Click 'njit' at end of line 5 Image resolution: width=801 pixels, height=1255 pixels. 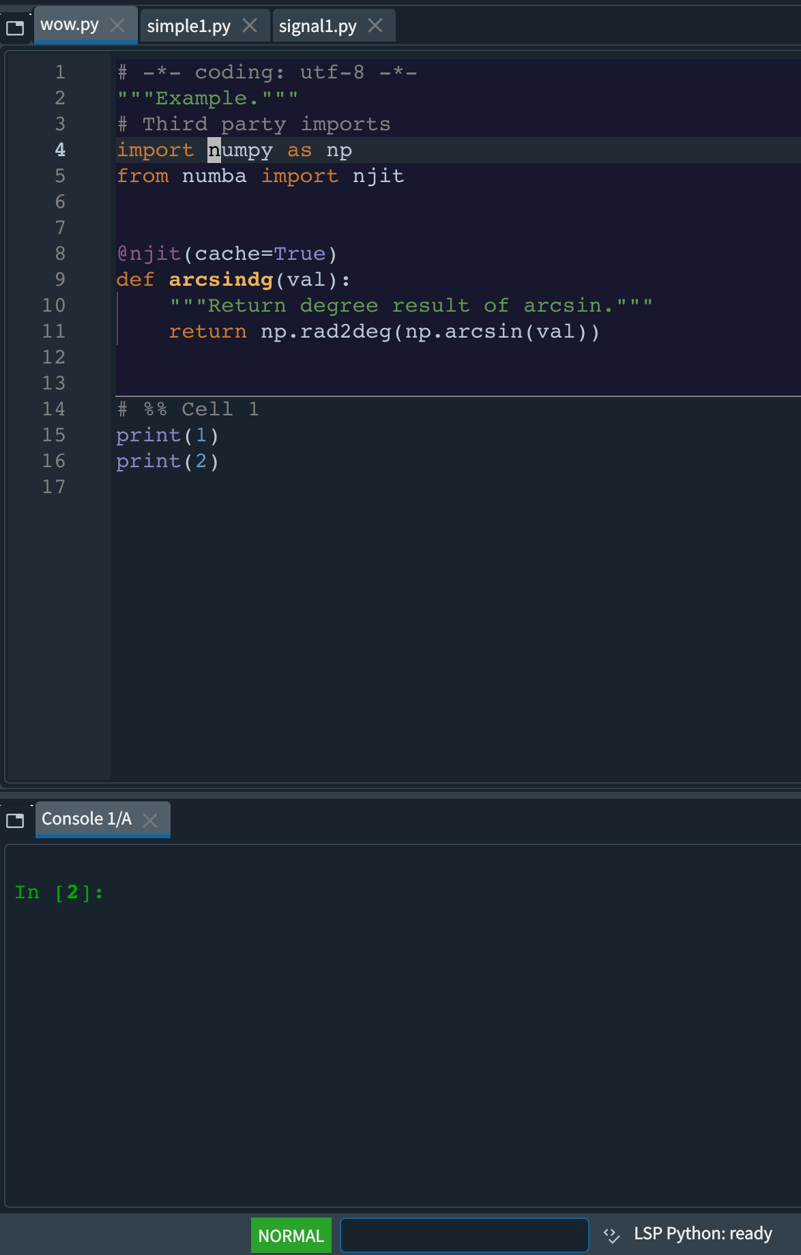pyautogui.click(x=378, y=176)
